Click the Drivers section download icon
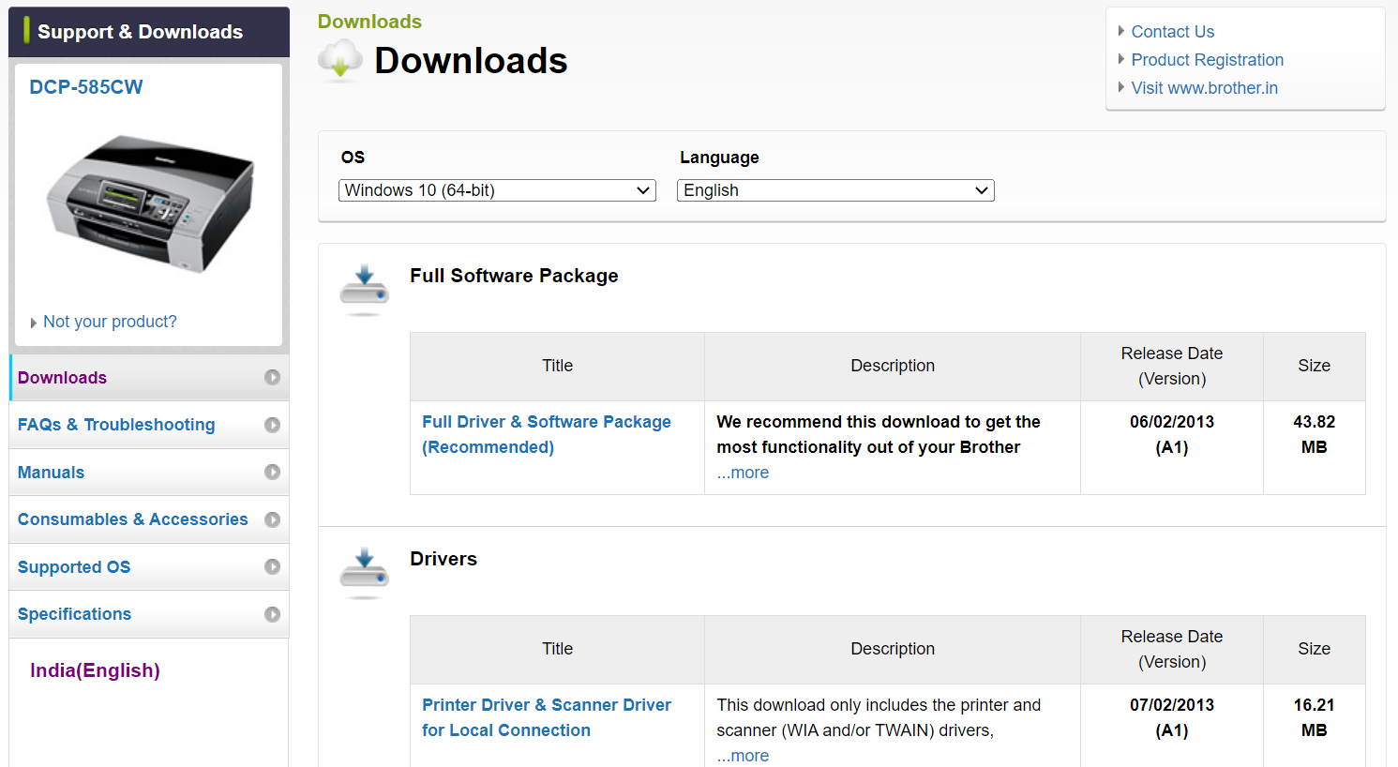1398x767 pixels. (x=364, y=573)
